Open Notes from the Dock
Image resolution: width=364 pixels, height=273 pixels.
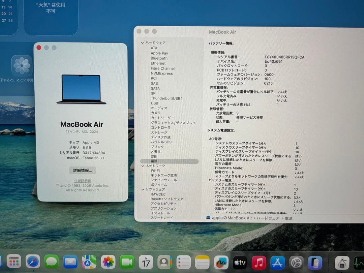202,262
